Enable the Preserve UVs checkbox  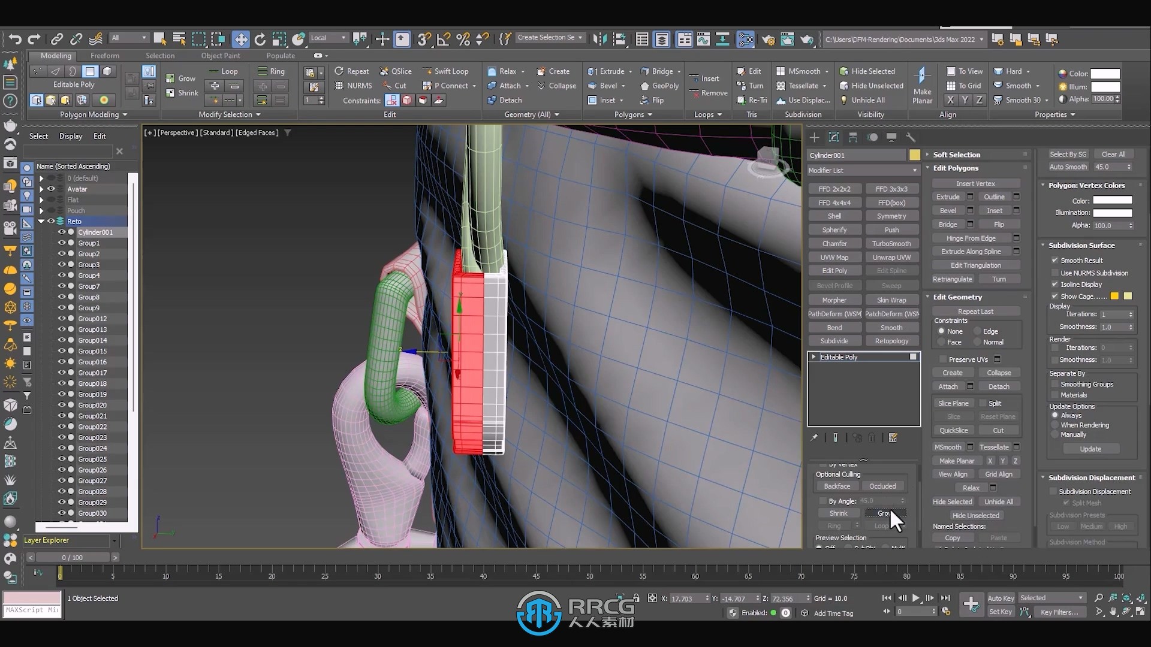943,359
